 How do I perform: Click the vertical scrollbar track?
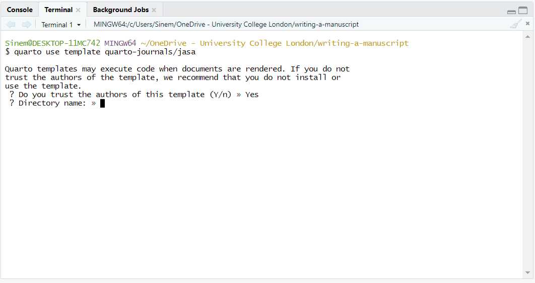pyautogui.click(x=527, y=151)
